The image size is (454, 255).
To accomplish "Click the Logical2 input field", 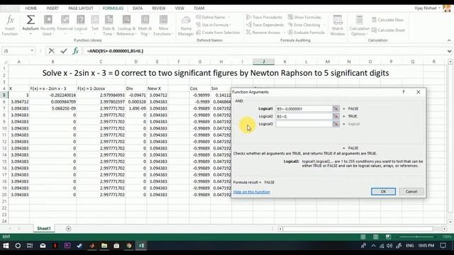I will click(x=304, y=116).
